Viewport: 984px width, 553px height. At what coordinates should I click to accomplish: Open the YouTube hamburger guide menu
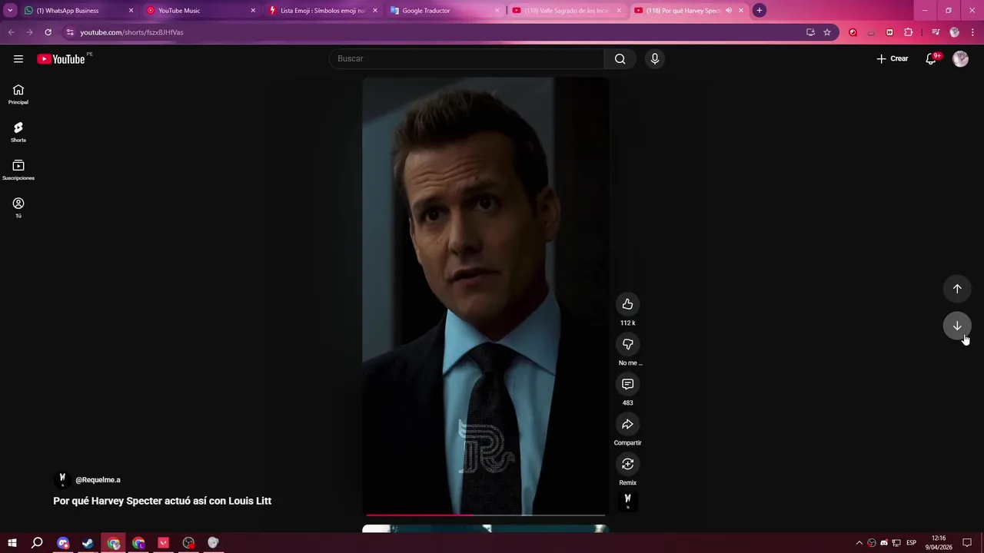[x=18, y=59]
